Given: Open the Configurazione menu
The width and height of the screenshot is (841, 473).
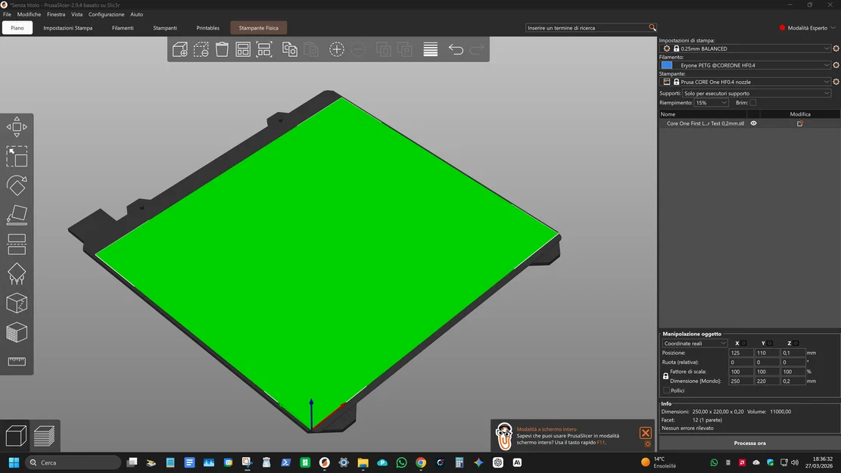Looking at the screenshot, I should tap(106, 14).
